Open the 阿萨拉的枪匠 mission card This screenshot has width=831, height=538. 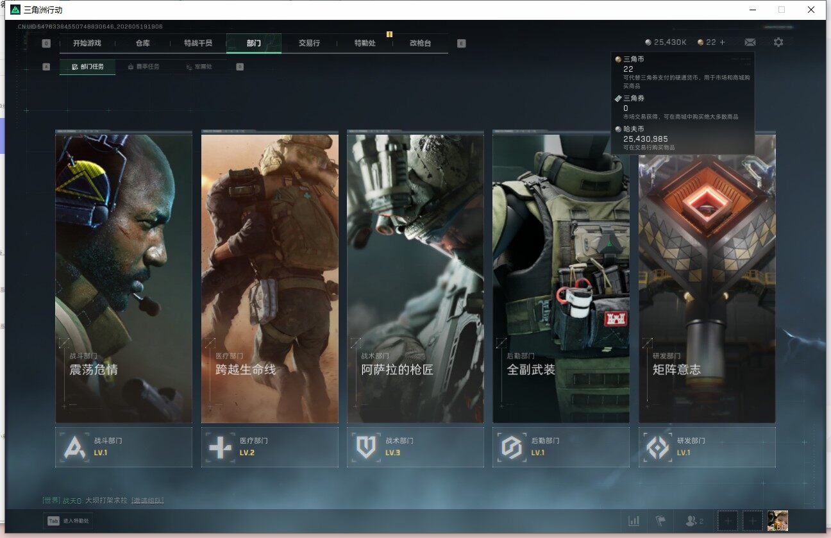pos(415,278)
